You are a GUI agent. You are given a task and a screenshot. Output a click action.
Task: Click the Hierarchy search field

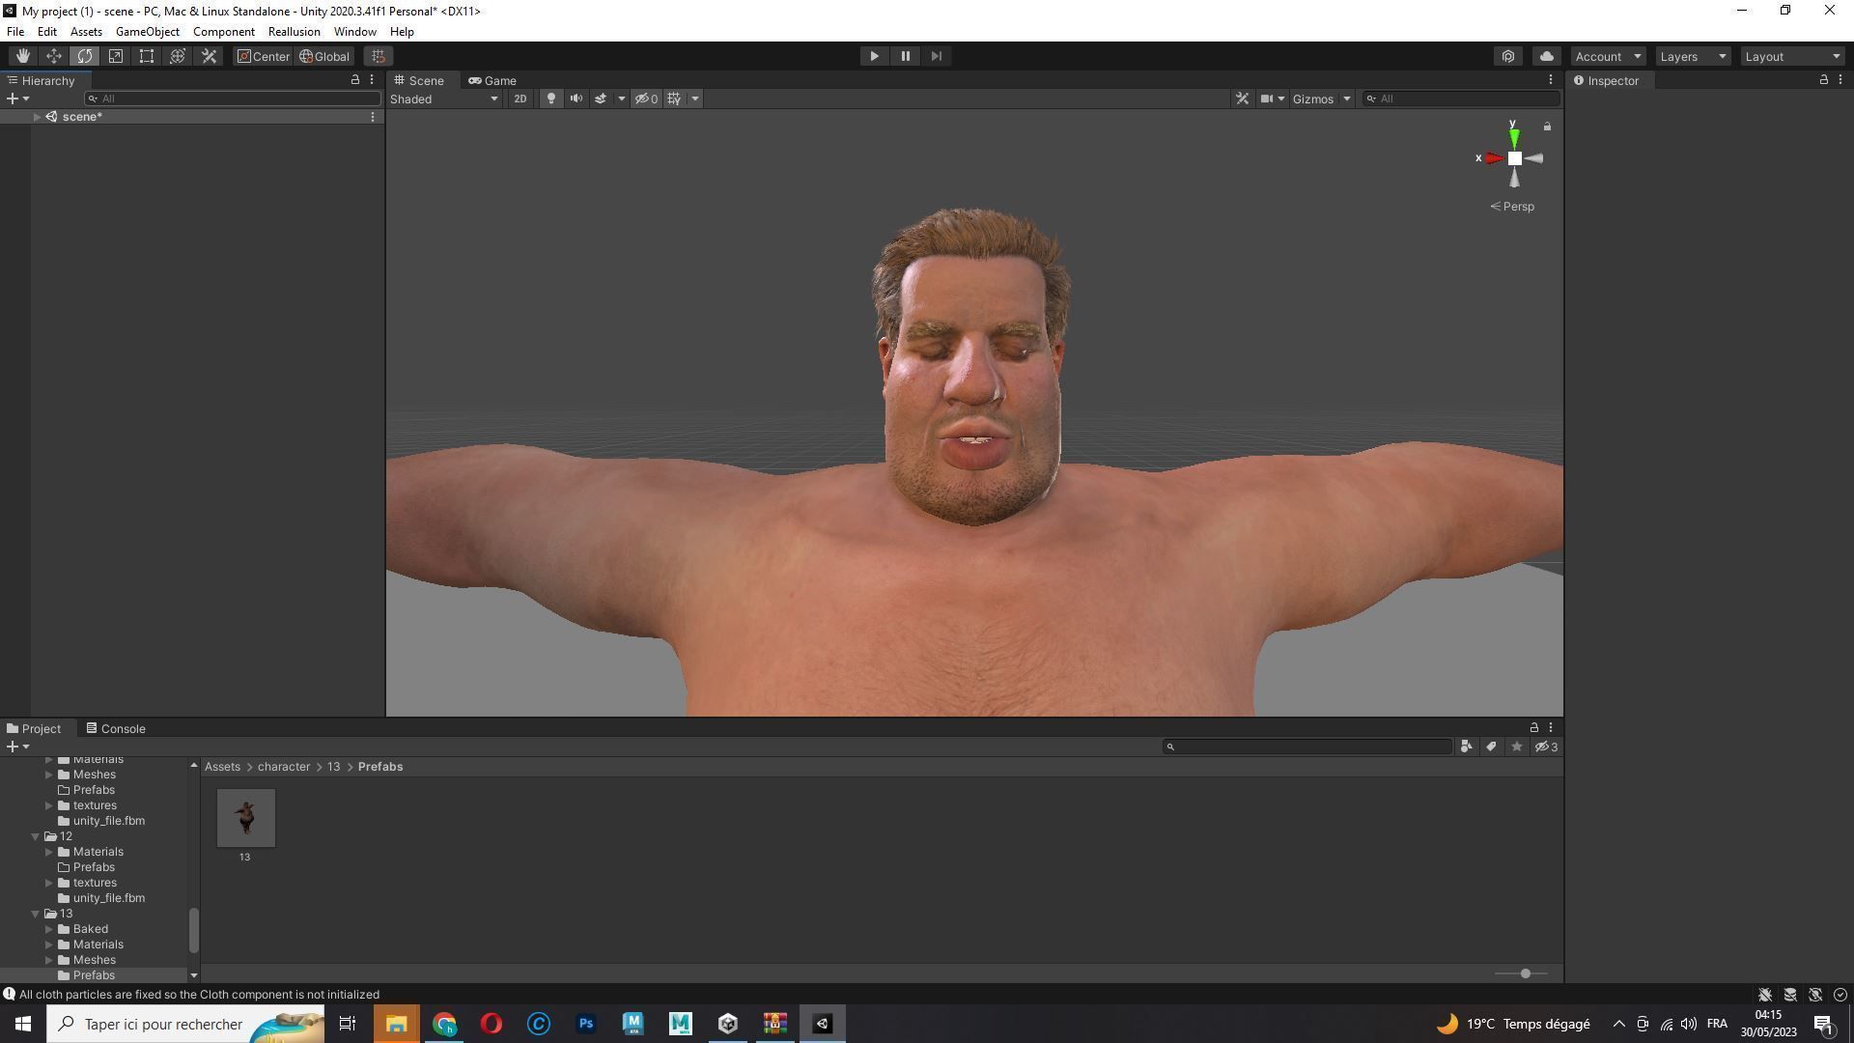[233, 99]
